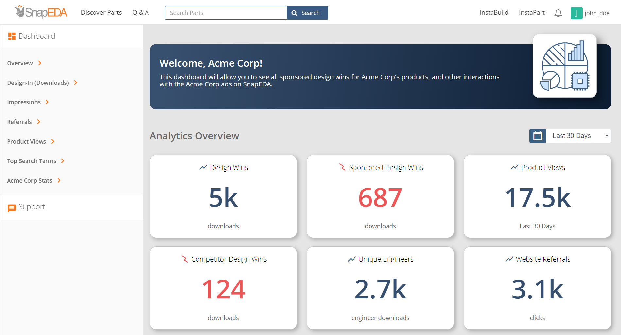Click the calendar icon beside date range

coord(537,136)
